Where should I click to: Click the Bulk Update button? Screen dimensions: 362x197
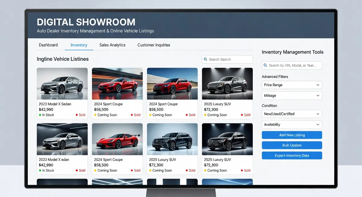click(292, 145)
